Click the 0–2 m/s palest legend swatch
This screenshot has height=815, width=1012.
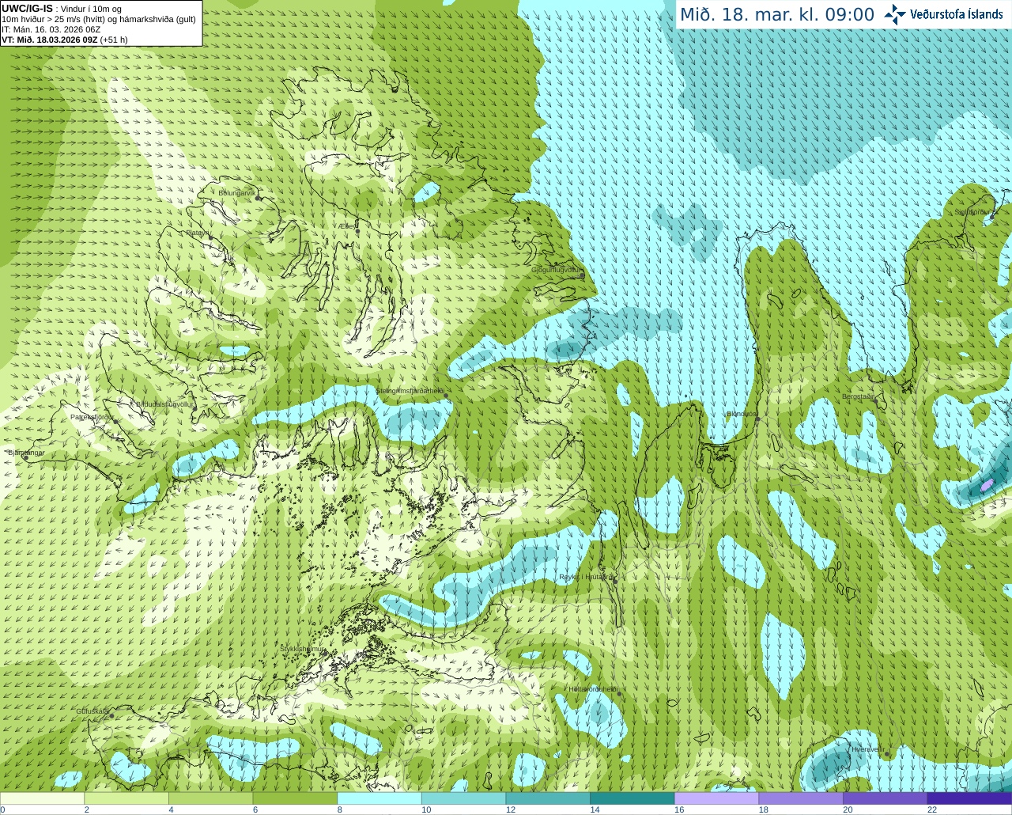(42, 798)
